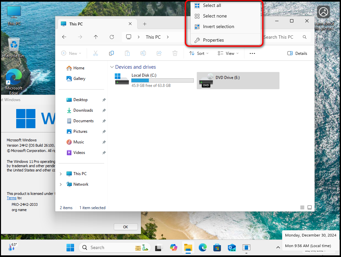The height and width of the screenshot is (257, 341).
Task: Open the New dropdown button
Action: click(71, 53)
